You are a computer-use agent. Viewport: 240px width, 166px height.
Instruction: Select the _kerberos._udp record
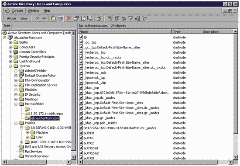95,73
